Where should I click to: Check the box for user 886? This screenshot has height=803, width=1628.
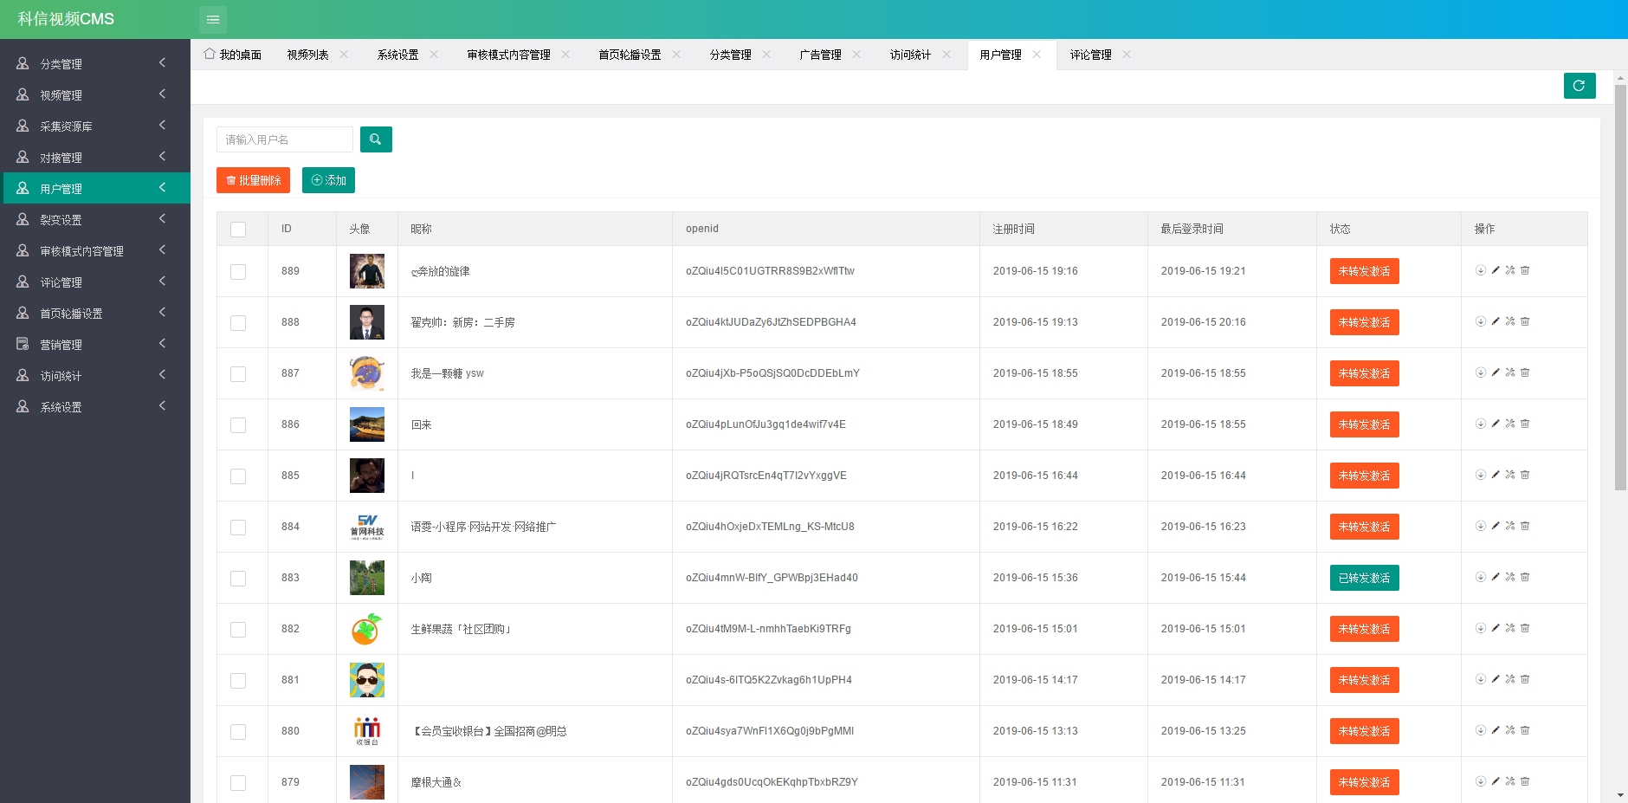click(x=238, y=425)
